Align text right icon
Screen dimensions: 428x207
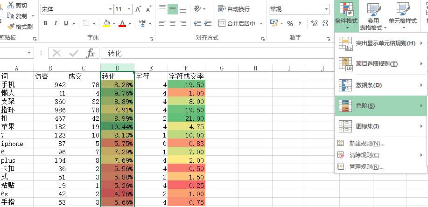183,23
